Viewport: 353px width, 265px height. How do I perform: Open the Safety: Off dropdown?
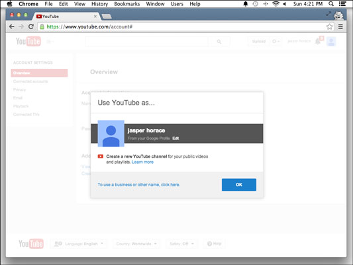(181, 244)
